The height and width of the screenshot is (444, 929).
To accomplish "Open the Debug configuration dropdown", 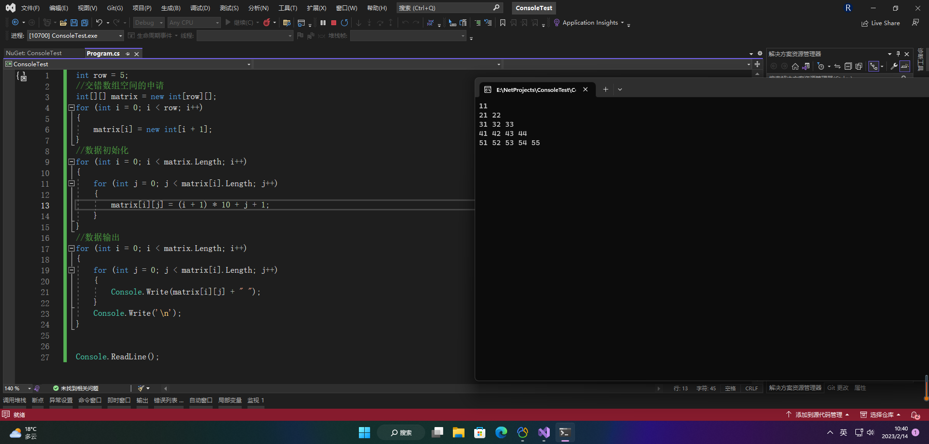I will (x=149, y=22).
